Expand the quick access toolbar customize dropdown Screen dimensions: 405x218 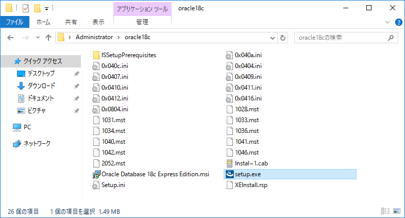(x=46, y=9)
